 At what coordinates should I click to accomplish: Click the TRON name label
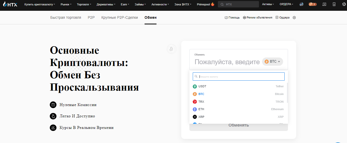pyautogui.click(x=279, y=102)
